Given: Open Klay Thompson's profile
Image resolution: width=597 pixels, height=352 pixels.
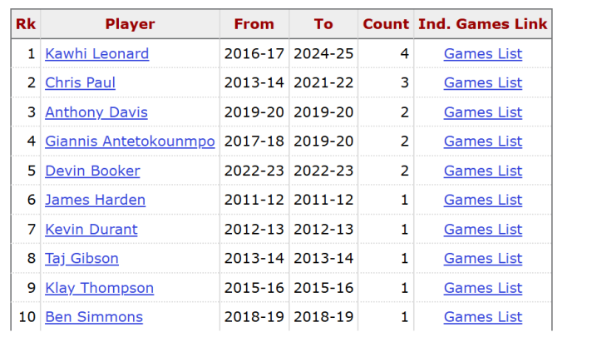Looking at the screenshot, I should coord(99,288).
